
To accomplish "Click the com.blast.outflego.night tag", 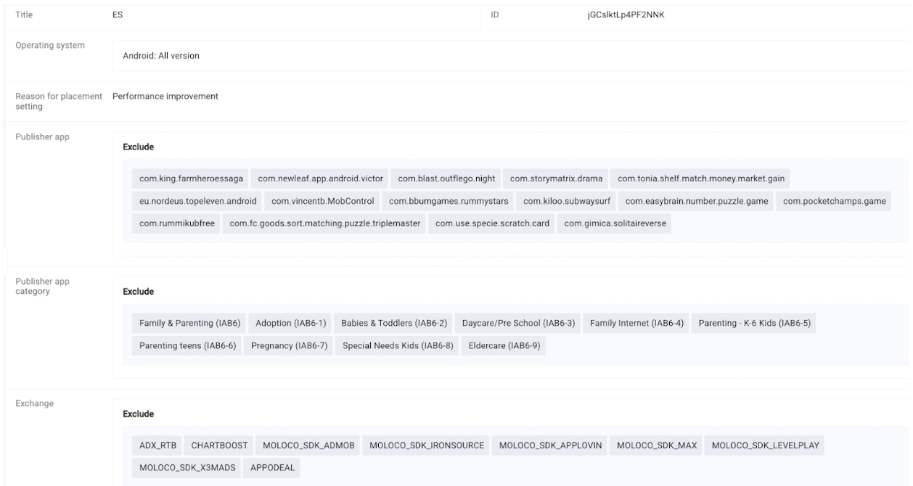I will click(x=446, y=178).
